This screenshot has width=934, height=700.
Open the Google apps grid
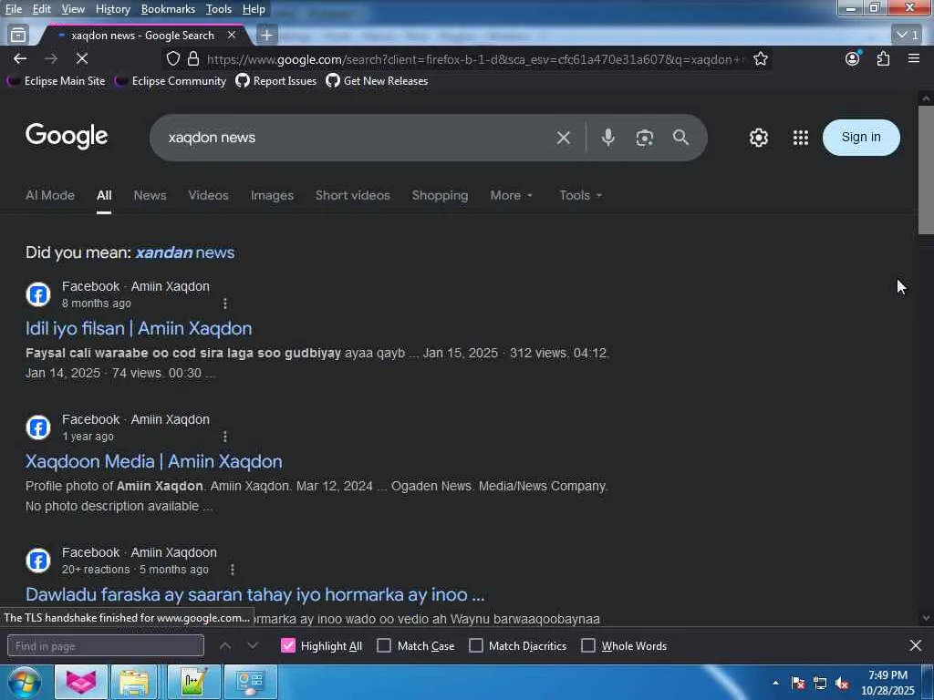801,138
